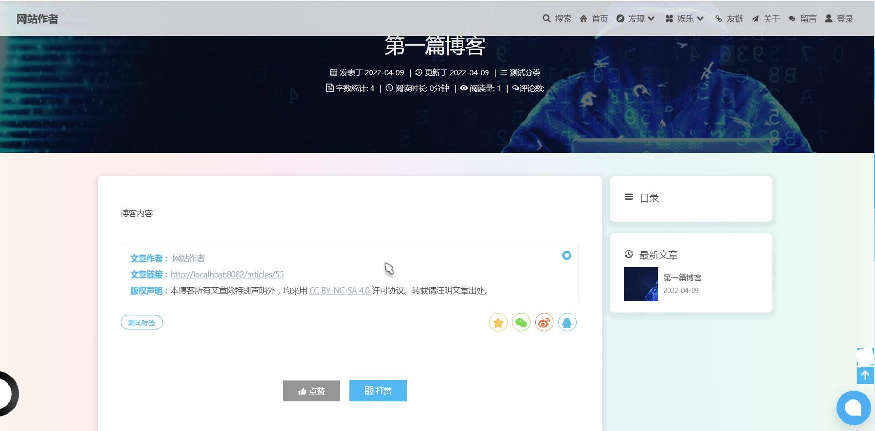Screen dimensions: 875x431
Task: Open the 搜索 search in navbar
Action: click(x=557, y=18)
